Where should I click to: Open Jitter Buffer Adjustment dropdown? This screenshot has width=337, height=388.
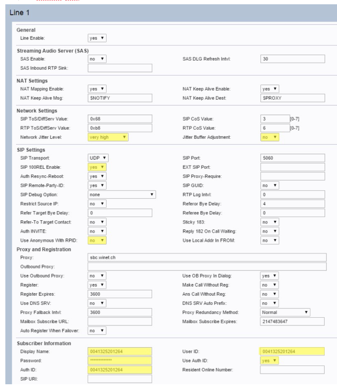click(x=269, y=137)
